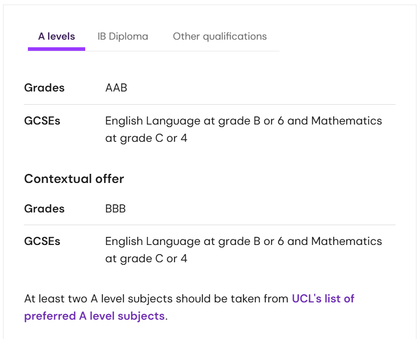This screenshot has height=339, width=420.
Task: Follow the "UCL's list of" link
Action: [323, 298]
